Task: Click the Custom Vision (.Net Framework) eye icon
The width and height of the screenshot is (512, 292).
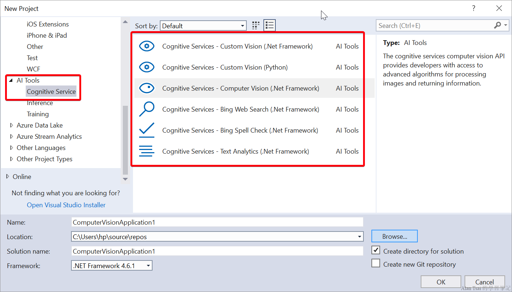Action: tap(147, 46)
